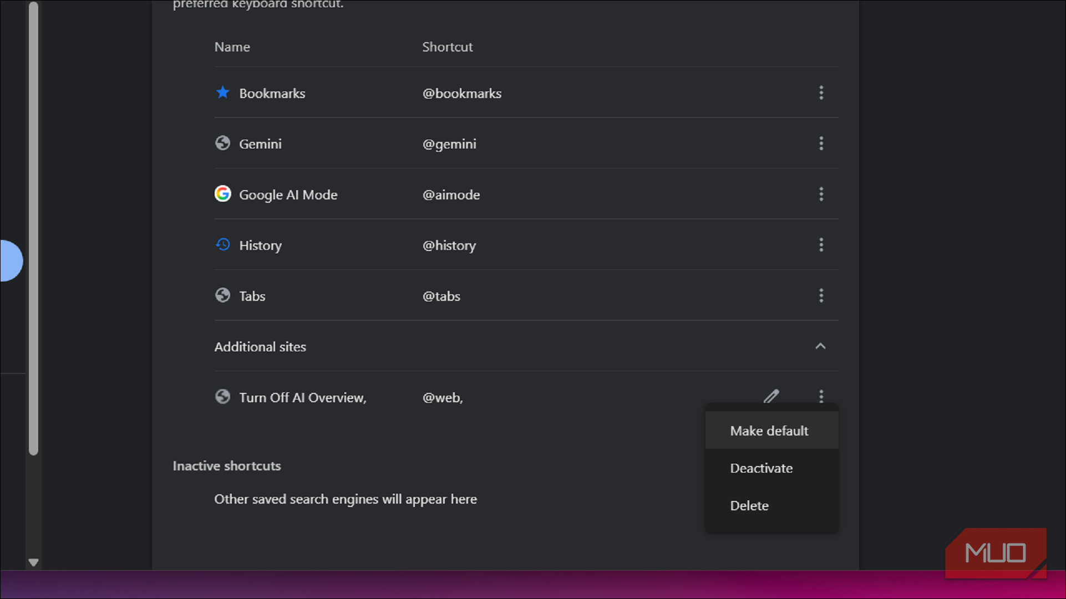This screenshot has height=599, width=1066.
Task: Click the Google AI Mode name
Action: [x=288, y=195]
